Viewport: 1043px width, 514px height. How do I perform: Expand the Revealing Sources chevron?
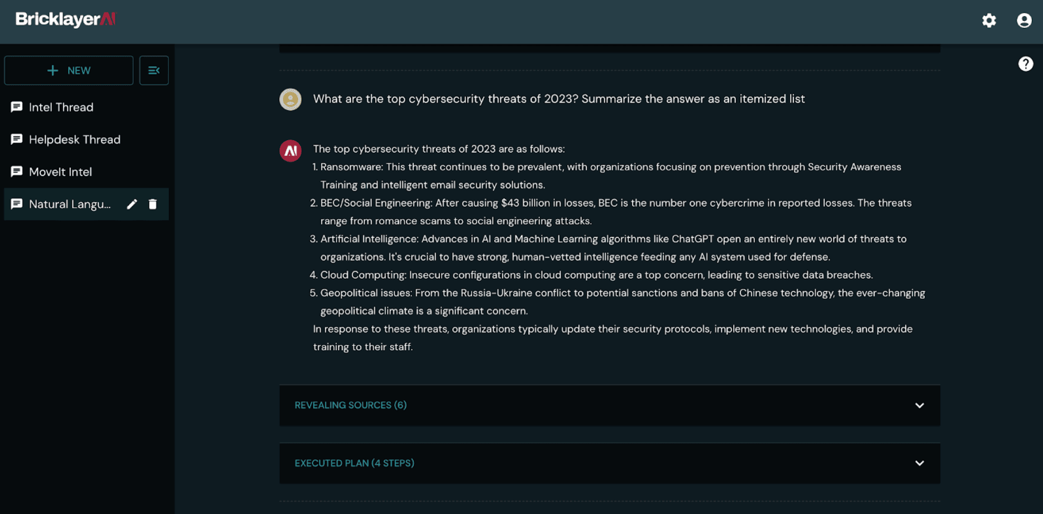point(919,406)
